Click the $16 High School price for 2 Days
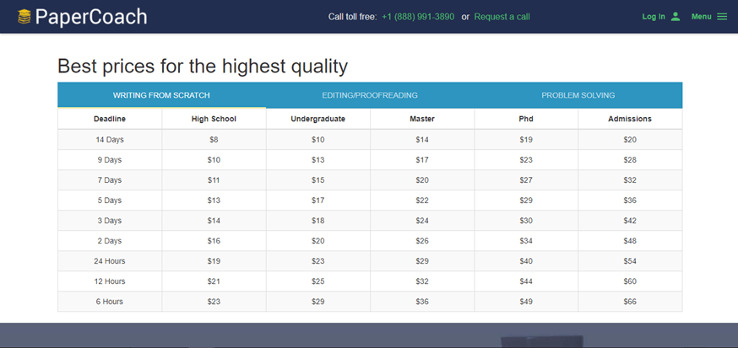The image size is (738, 348). (x=214, y=241)
